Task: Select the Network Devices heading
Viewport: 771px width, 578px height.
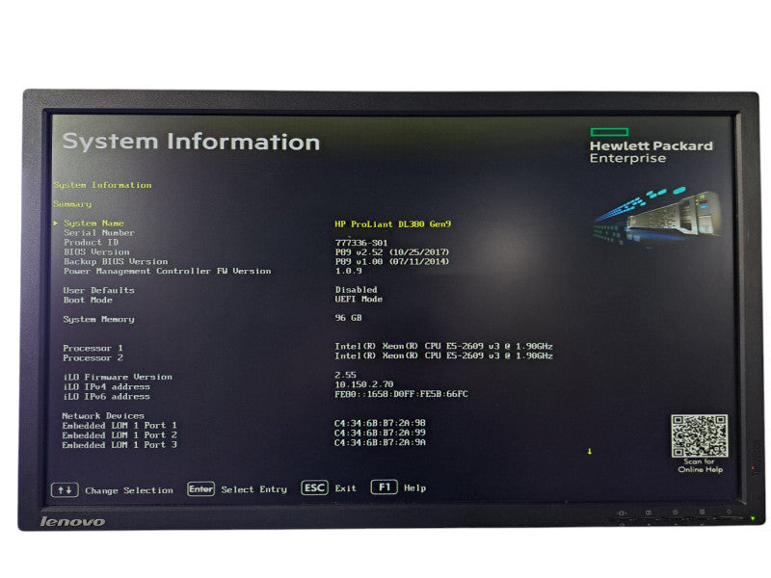Action: pos(103,416)
